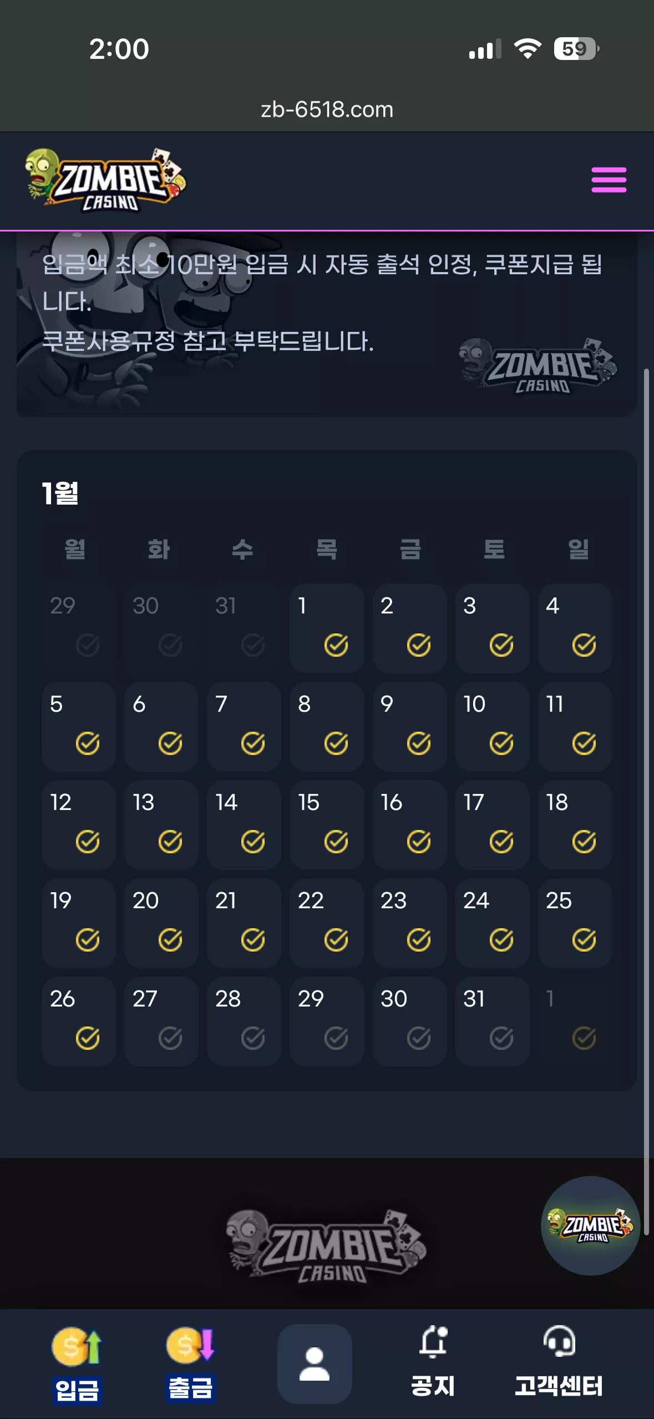Toggle the attendance check on day 28

pos(252,1038)
